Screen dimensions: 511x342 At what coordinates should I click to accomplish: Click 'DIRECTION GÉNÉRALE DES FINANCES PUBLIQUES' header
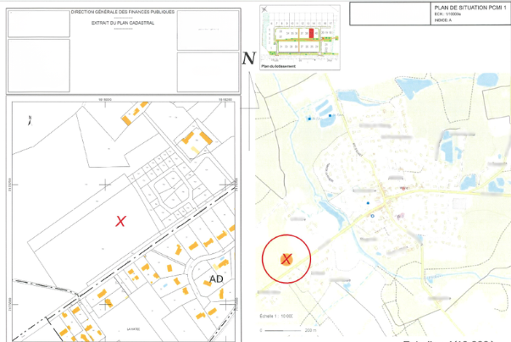tap(123, 12)
